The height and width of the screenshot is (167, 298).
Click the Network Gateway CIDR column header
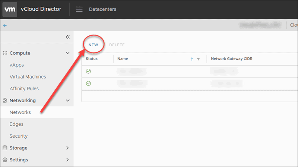232,59
